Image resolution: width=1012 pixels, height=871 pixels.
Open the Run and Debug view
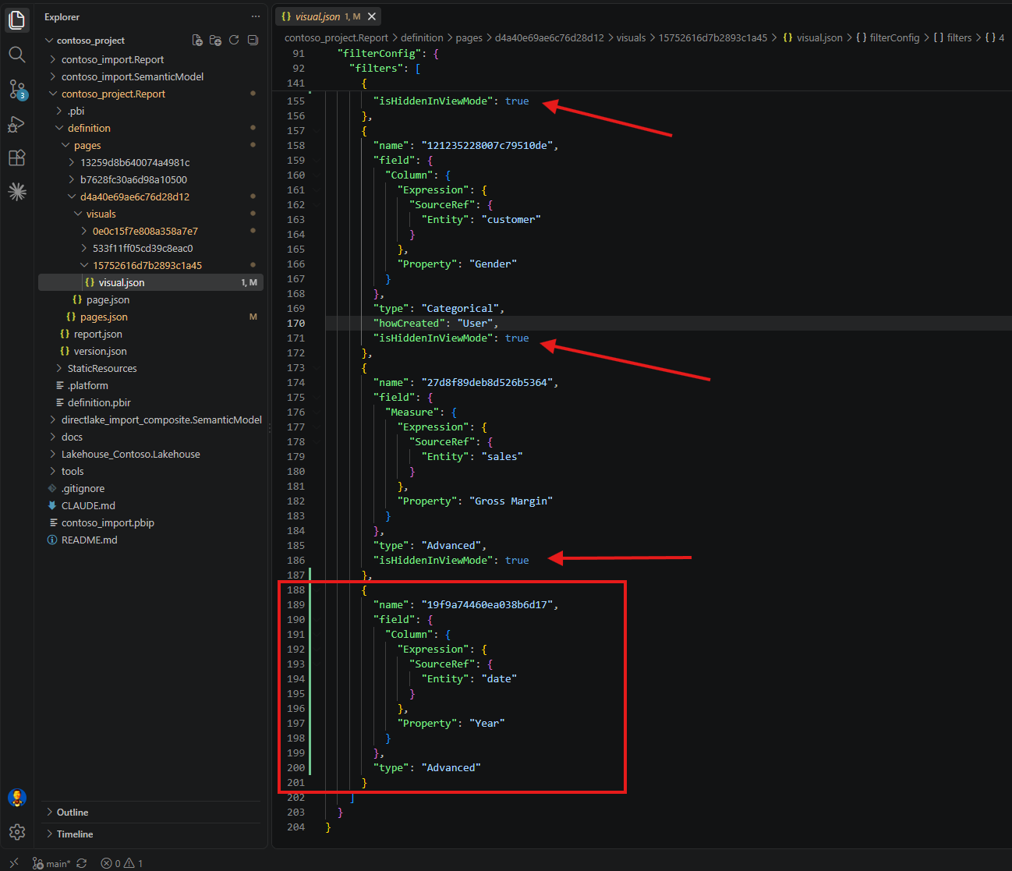tap(17, 124)
